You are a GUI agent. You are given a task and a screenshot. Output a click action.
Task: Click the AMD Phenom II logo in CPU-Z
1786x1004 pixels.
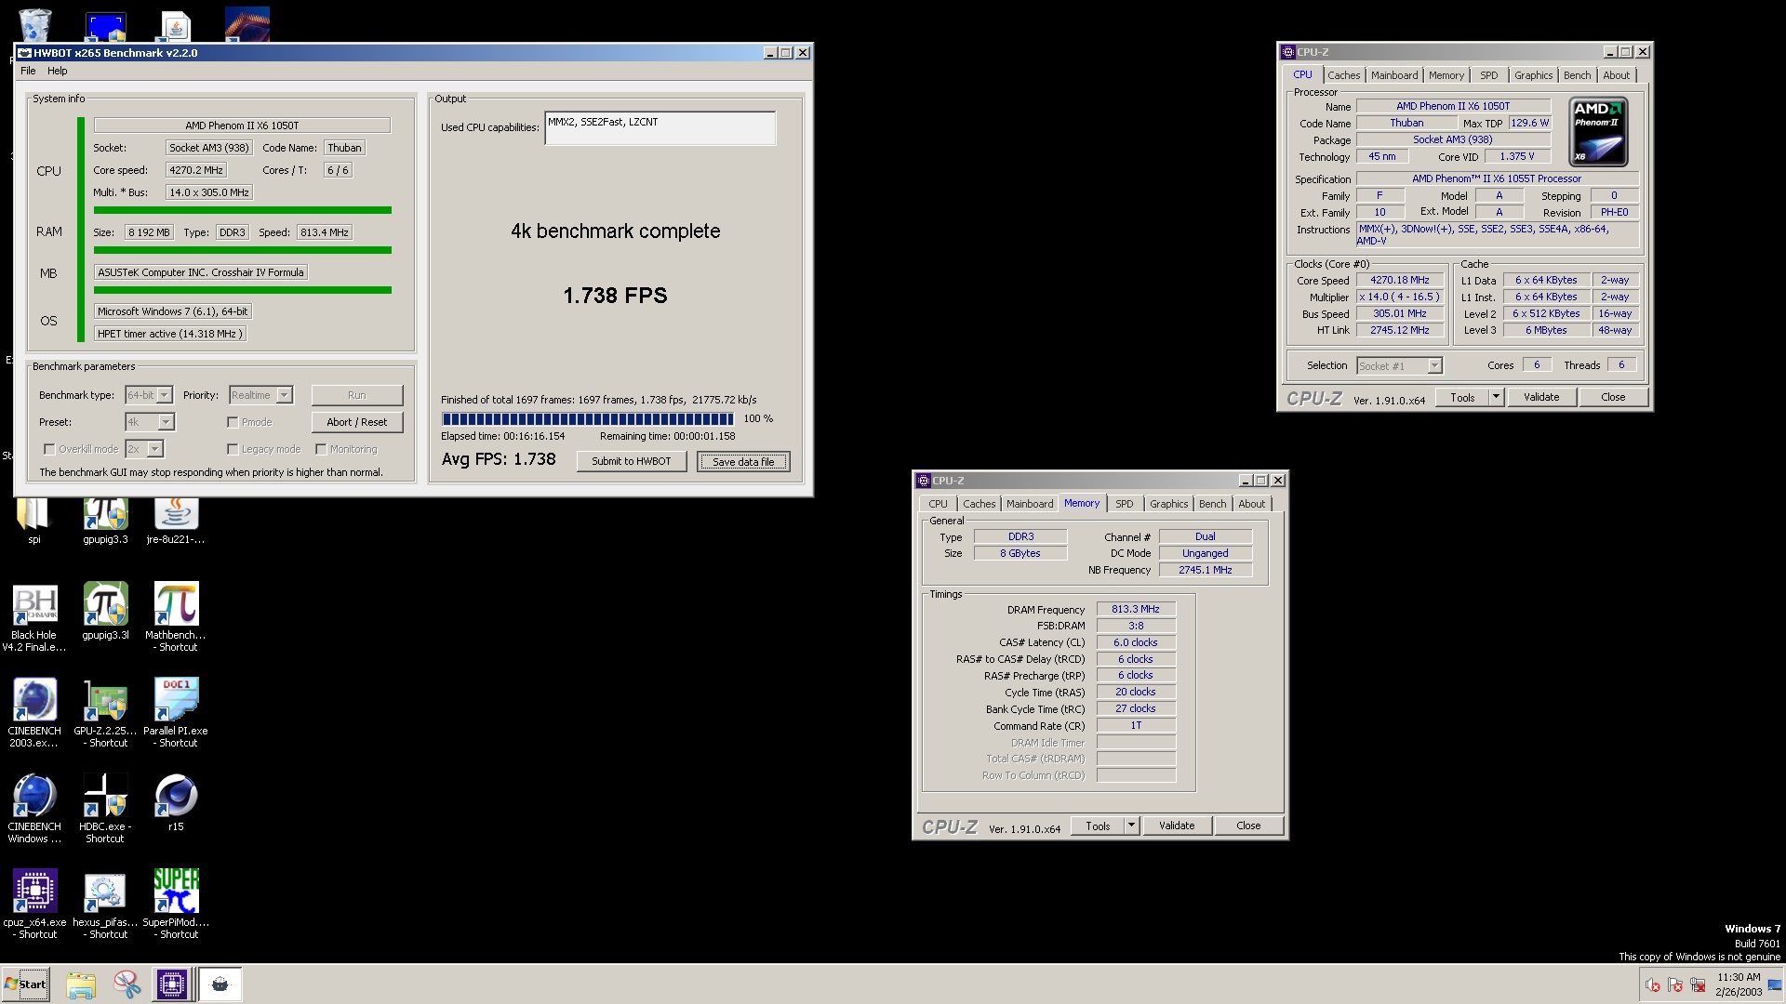[1598, 132]
